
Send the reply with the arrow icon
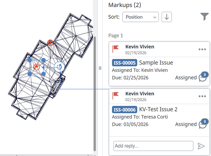tap(201, 146)
